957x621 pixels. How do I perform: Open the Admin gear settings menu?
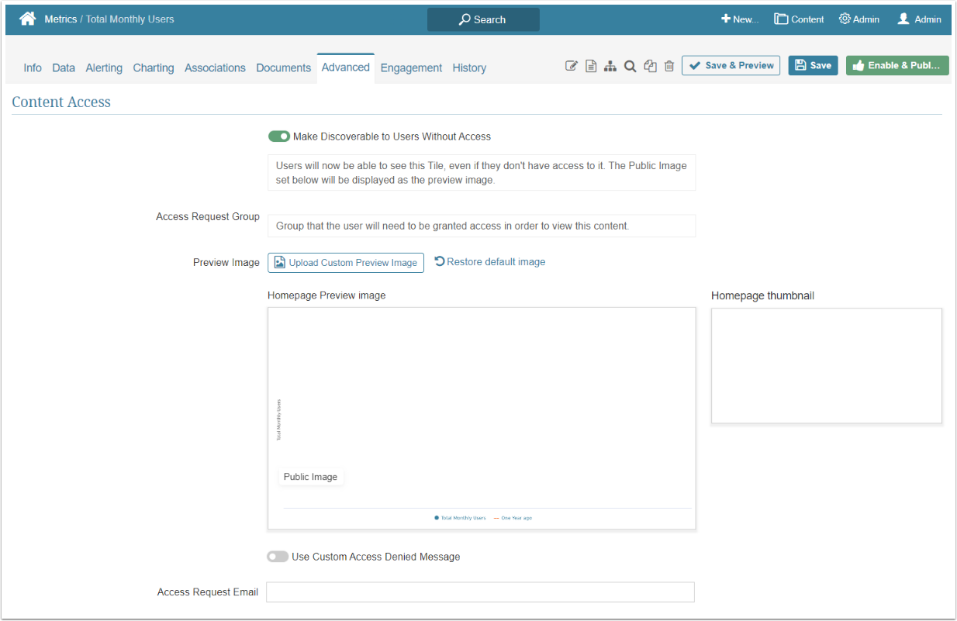tap(859, 19)
